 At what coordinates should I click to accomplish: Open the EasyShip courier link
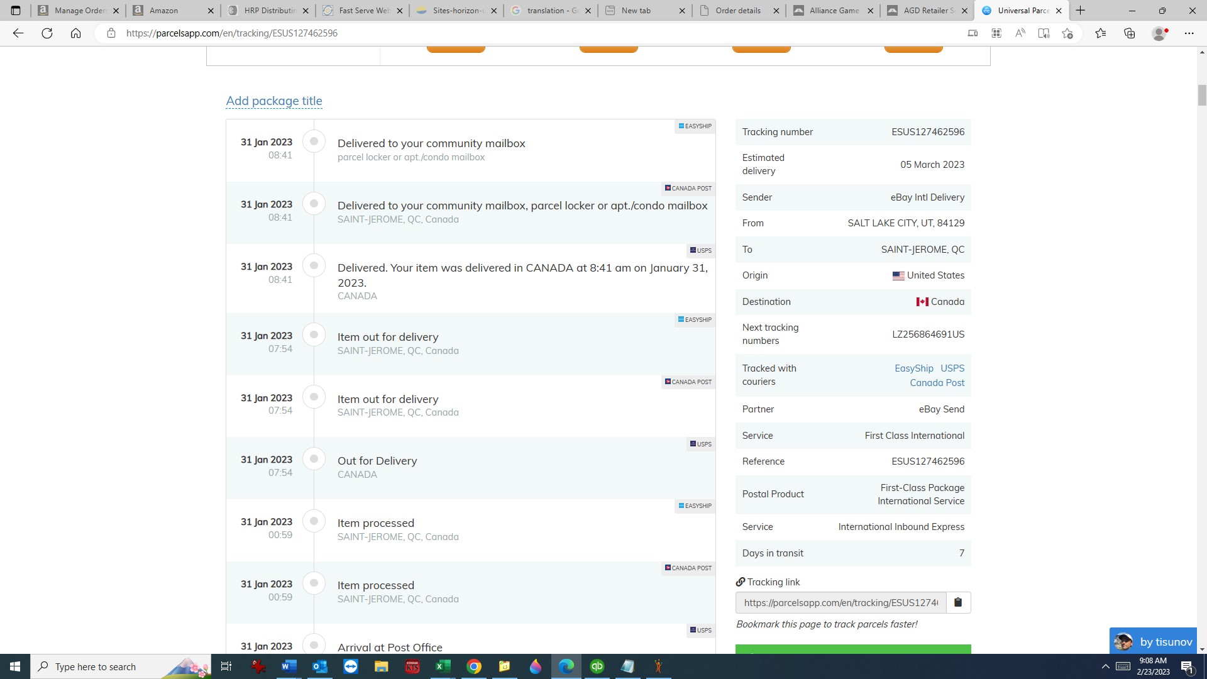913,368
